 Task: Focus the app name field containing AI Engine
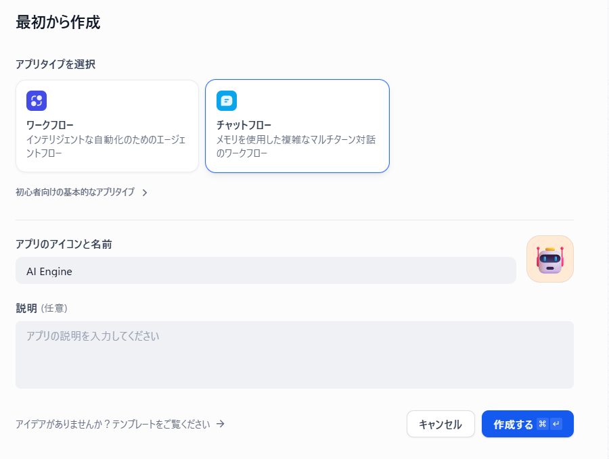265,271
